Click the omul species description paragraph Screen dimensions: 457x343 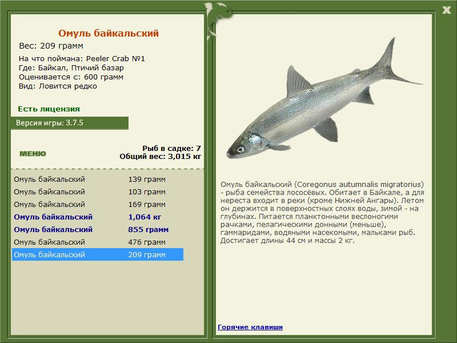[322, 212]
